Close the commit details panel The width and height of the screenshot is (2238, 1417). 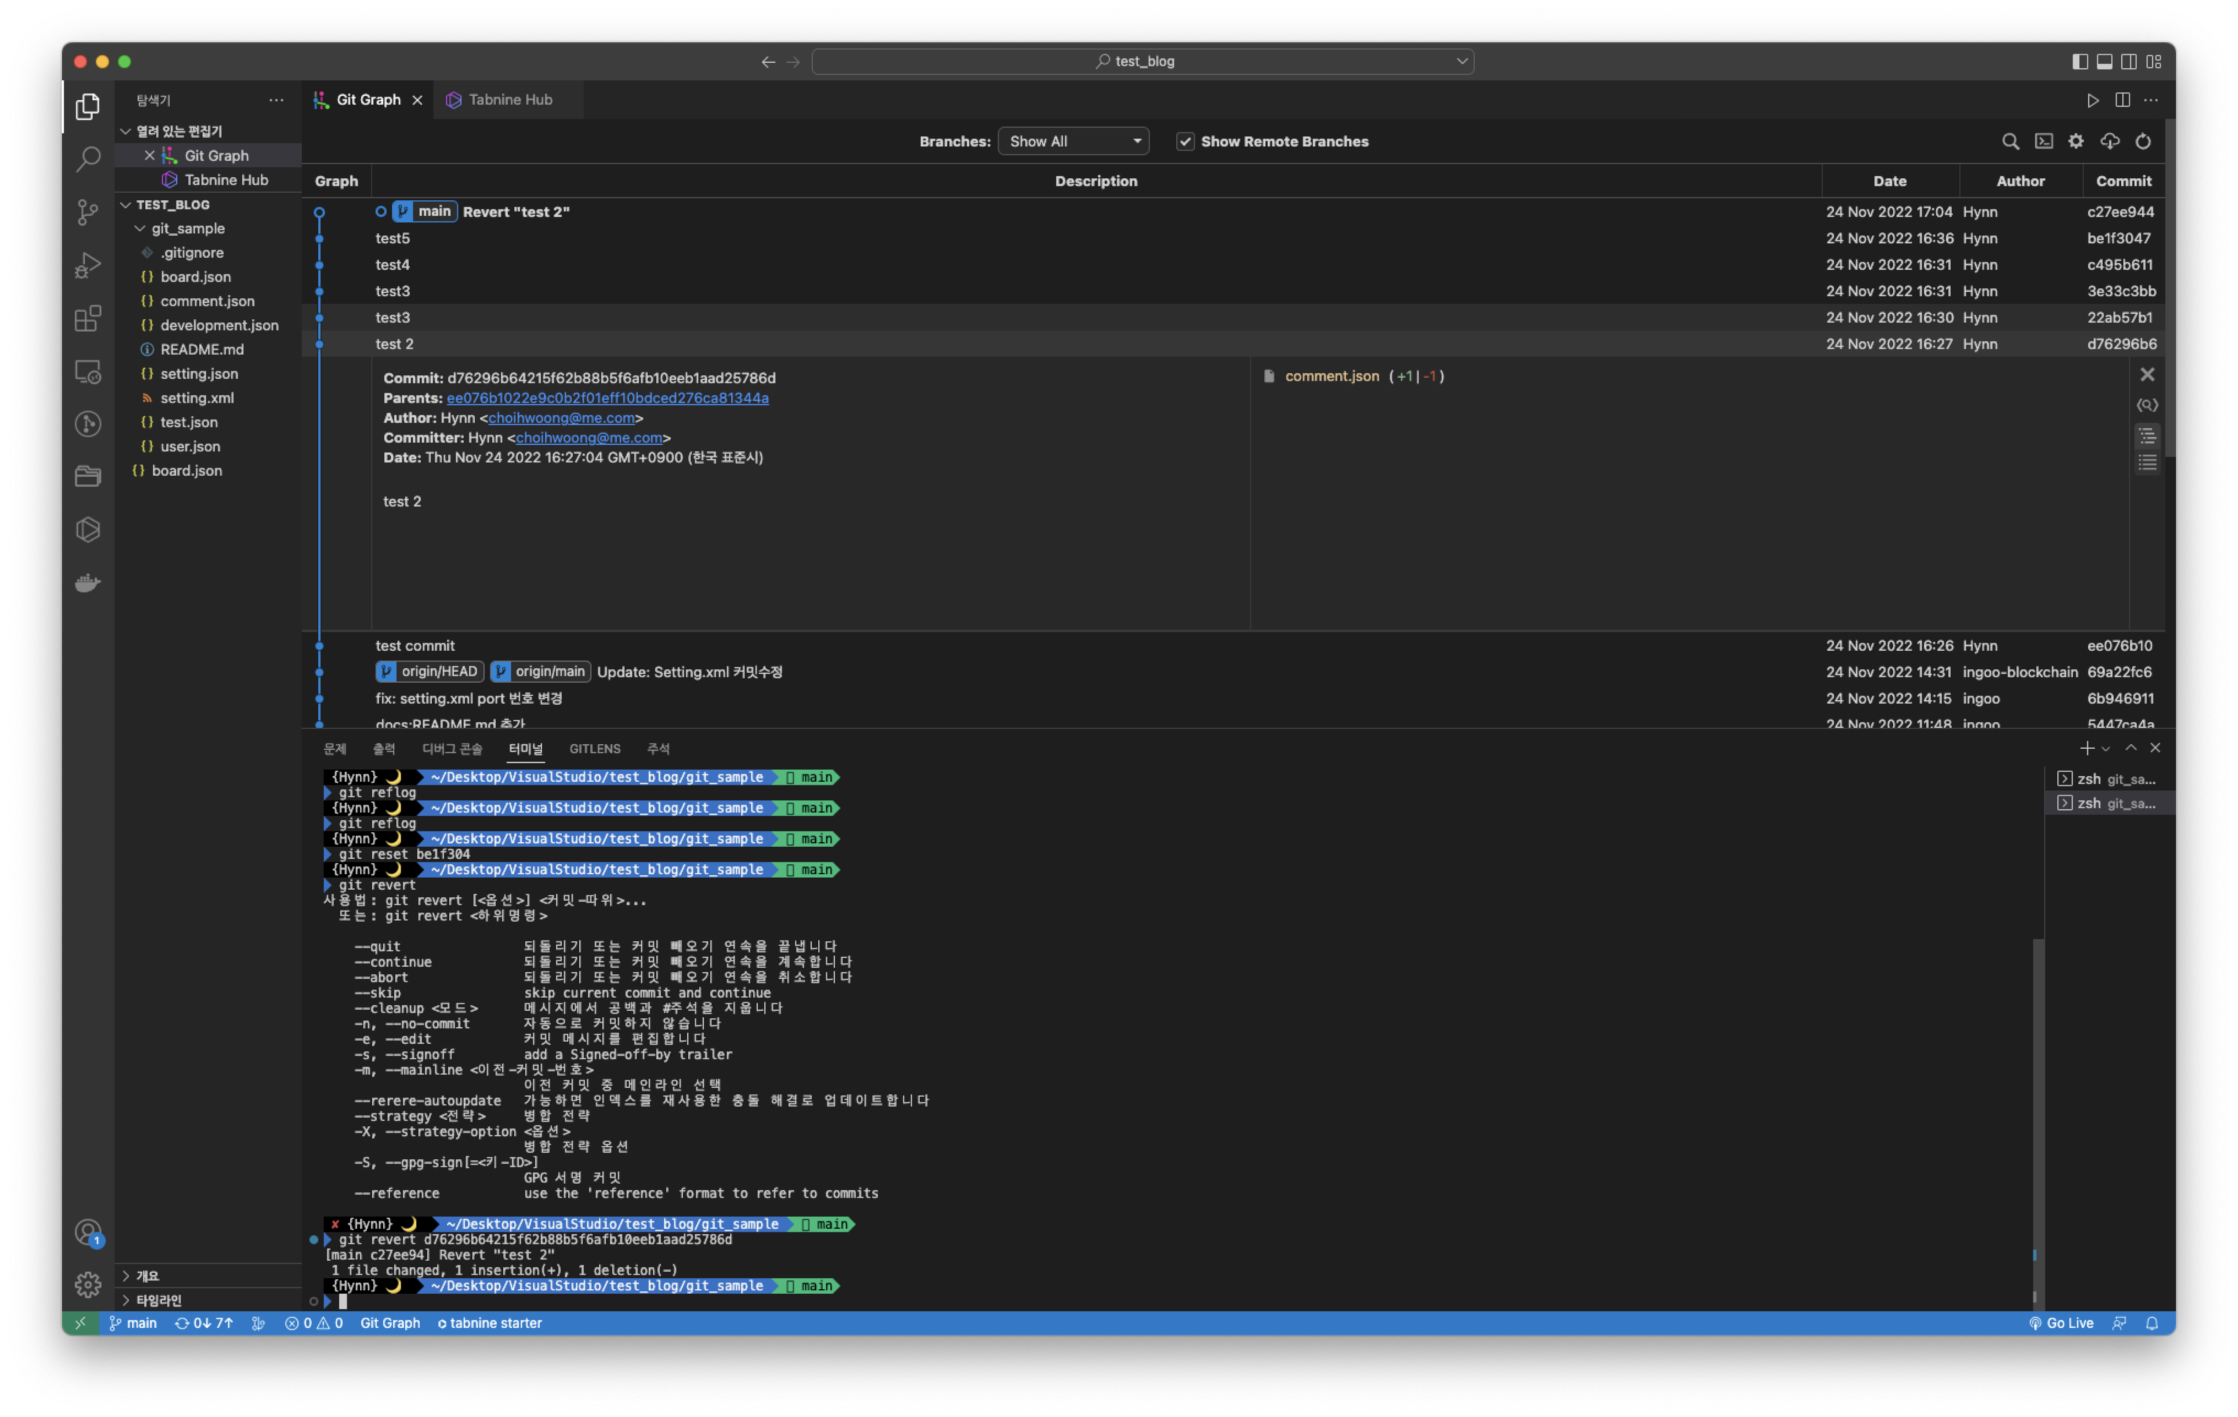[2147, 374]
